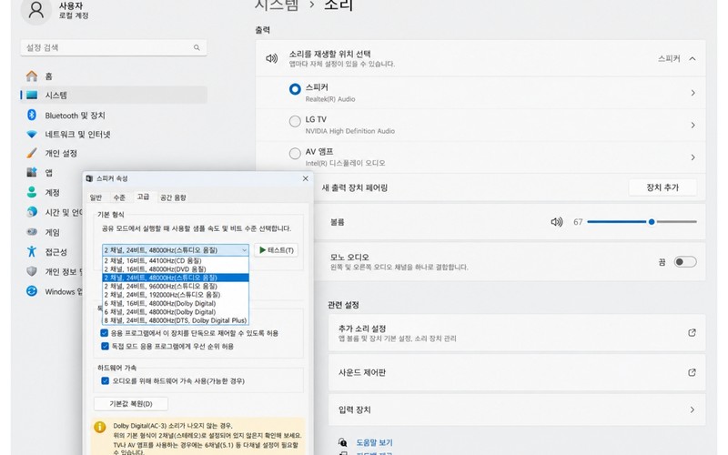Choose 2 채널, 16비트, 48000Hz (DVD 음질)
Image resolution: width=728 pixels, height=455 pixels.
pos(176,268)
